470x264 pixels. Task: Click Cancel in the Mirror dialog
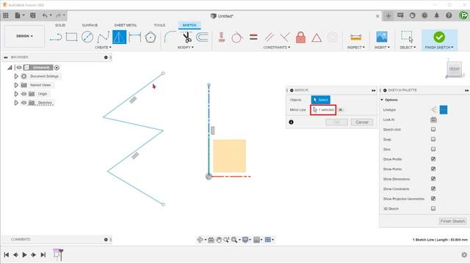pos(362,122)
